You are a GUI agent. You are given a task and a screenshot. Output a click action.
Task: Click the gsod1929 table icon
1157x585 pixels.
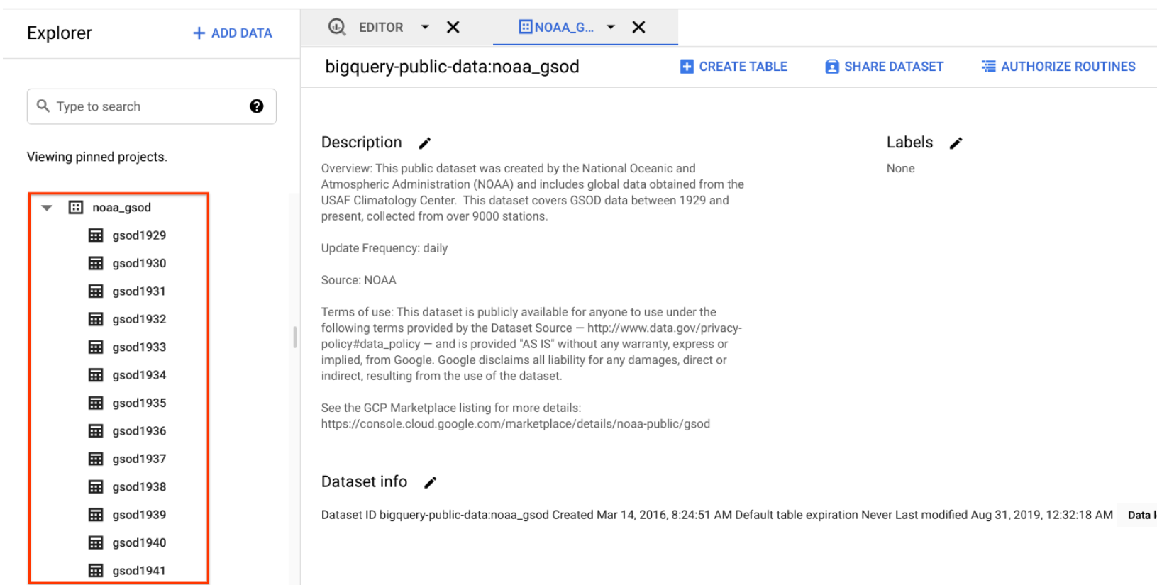96,235
